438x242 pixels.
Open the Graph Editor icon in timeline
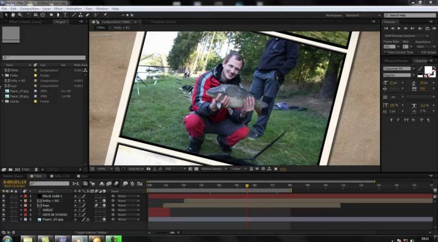pos(139,184)
